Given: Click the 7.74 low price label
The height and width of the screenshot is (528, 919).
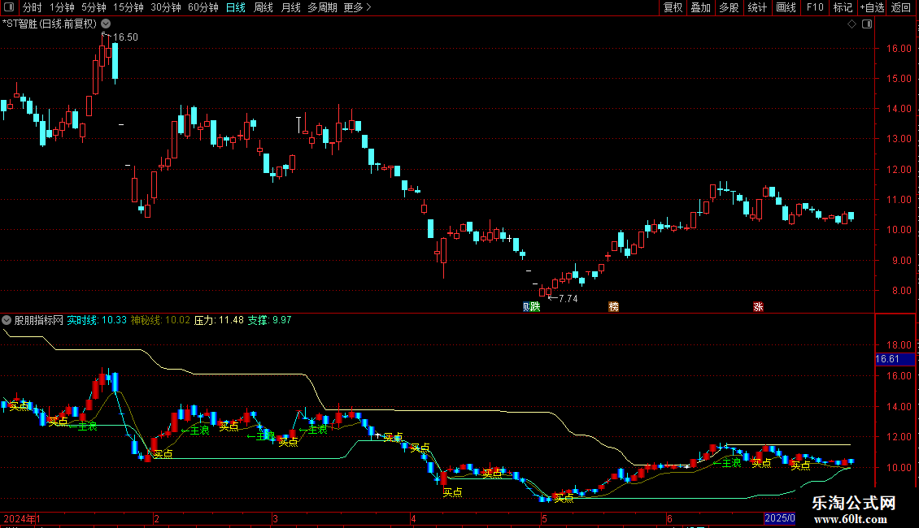Looking at the screenshot, I should click(568, 299).
